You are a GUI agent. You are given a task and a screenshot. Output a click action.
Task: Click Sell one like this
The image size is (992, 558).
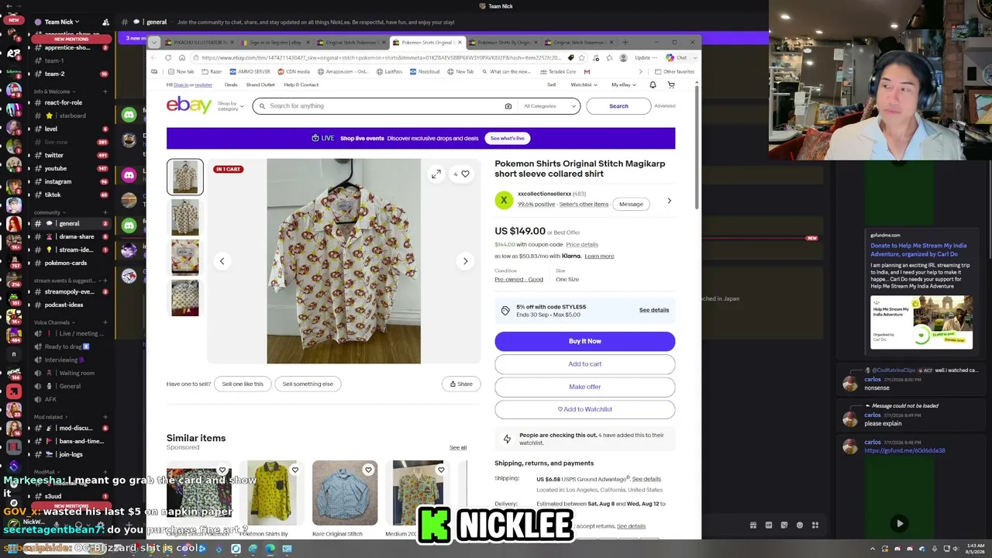(x=243, y=384)
